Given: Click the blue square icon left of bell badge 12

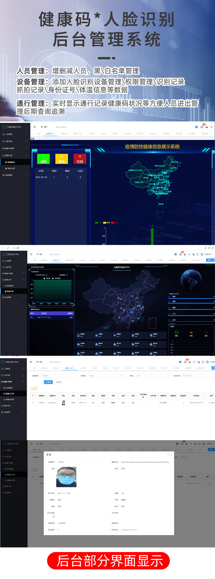Looking at the screenshot, I should tap(196, 127).
